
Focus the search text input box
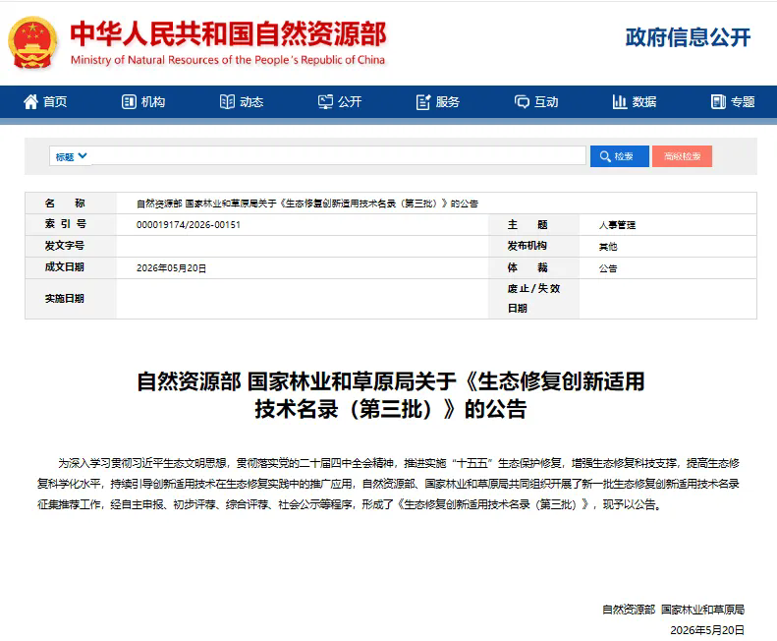coord(339,155)
